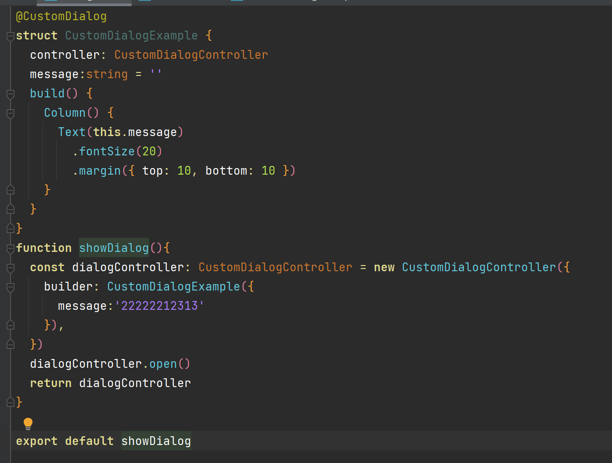The image size is (612, 463).
Task: Click fold-end marker closing the build block
Action: pos(11,209)
